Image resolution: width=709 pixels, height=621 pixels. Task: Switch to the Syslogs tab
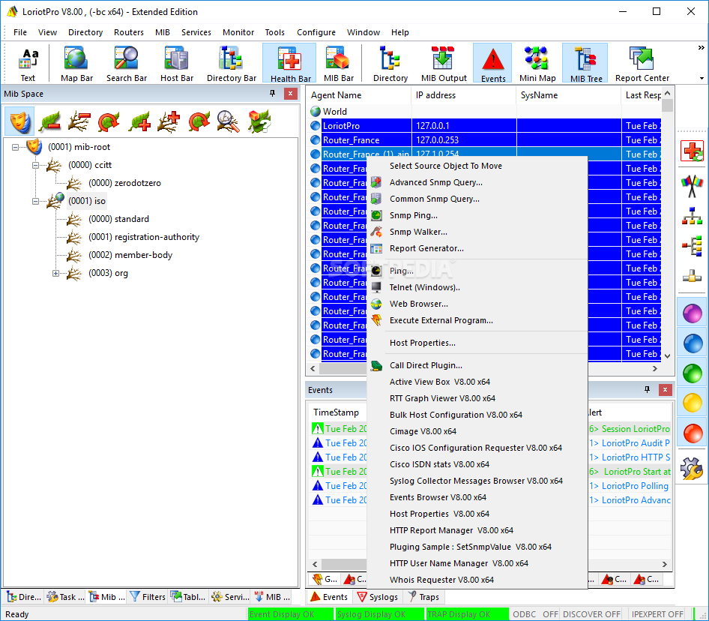tap(377, 597)
